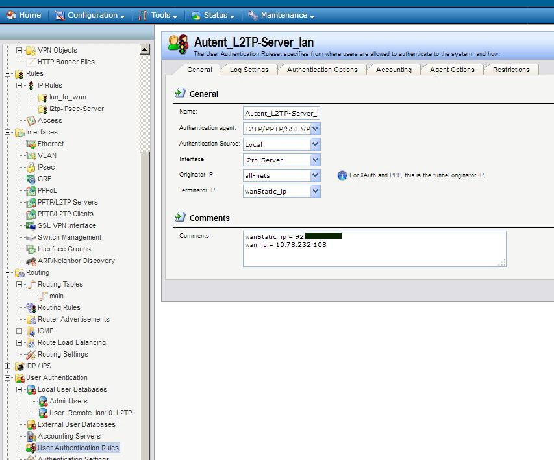
Task: Select the General tab
Action: point(199,70)
